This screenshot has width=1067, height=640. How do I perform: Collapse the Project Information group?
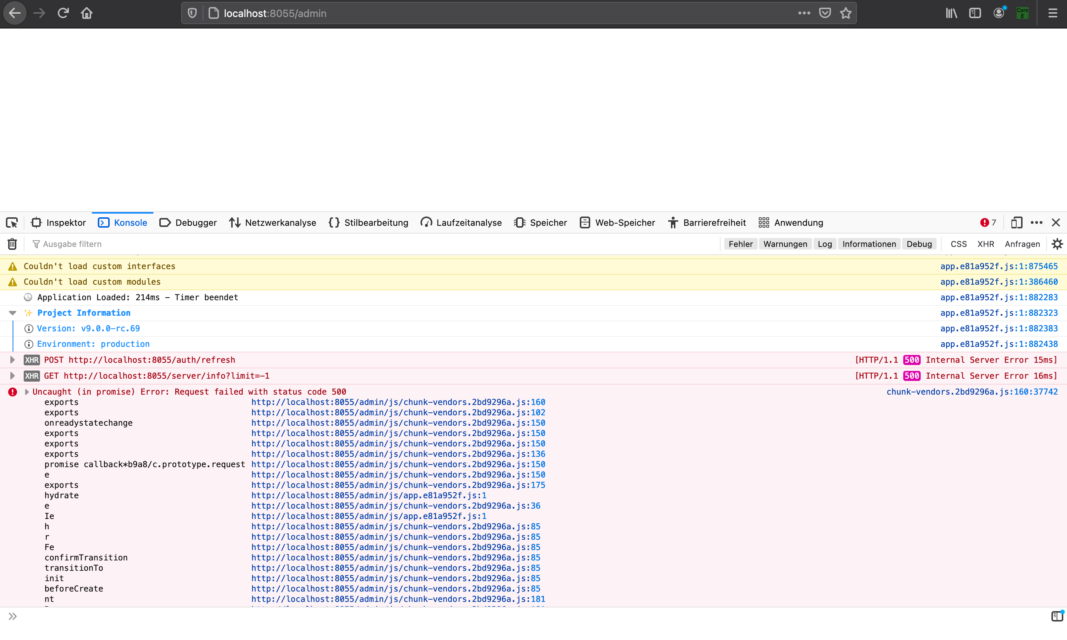pos(12,313)
